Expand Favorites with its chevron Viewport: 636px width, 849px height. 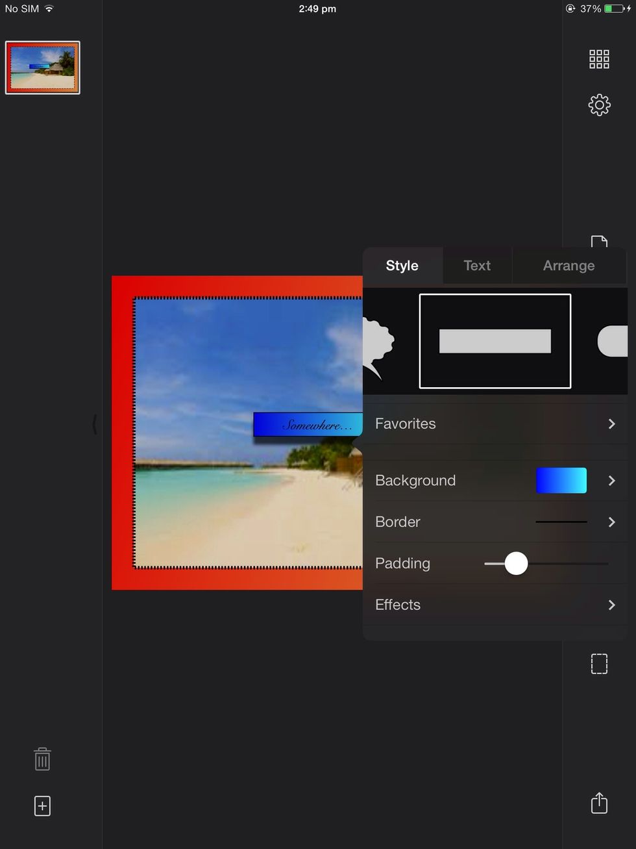click(611, 424)
